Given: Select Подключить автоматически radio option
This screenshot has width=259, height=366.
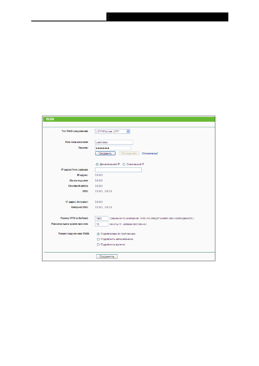Looking at the screenshot, I should [x=98, y=239].
